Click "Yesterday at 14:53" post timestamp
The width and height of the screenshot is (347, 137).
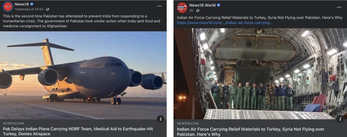29,9
